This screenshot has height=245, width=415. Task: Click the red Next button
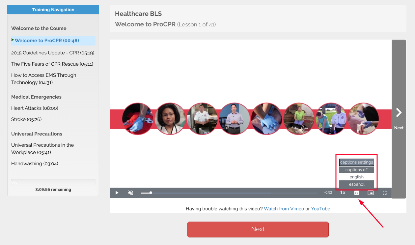pyautogui.click(x=258, y=229)
